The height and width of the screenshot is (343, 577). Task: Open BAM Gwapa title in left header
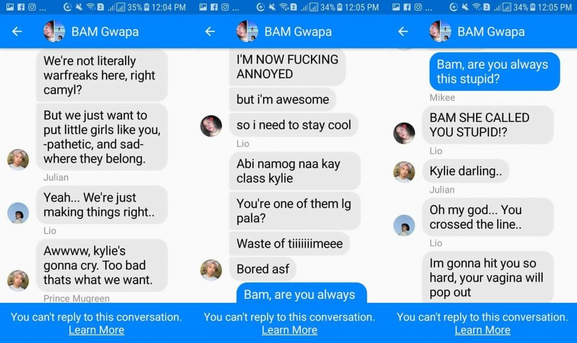click(105, 32)
